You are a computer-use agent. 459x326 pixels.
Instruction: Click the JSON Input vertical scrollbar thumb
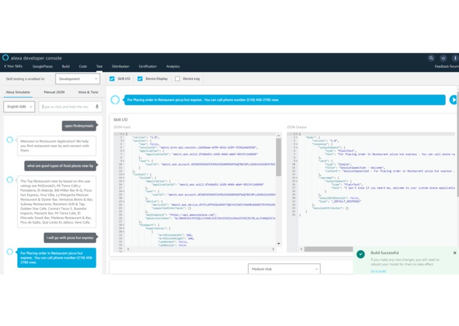click(279, 157)
